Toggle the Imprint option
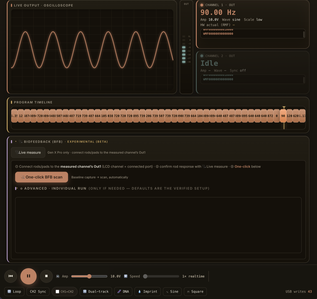Screen dimensions: 317x299 pyautogui.click(x=147, y=292)
